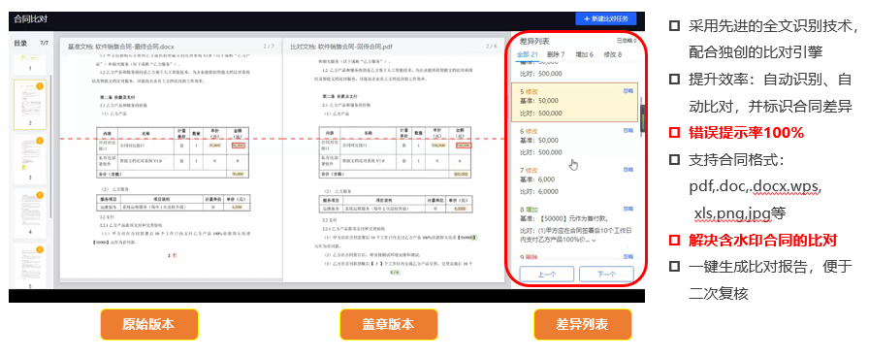Screen dimensions: 869x358
Task: Select difference item 7 修改 with 6,000
Action: [575, 181]
